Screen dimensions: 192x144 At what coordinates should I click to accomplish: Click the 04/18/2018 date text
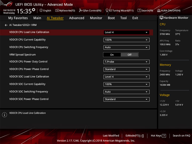coord(9,10)
